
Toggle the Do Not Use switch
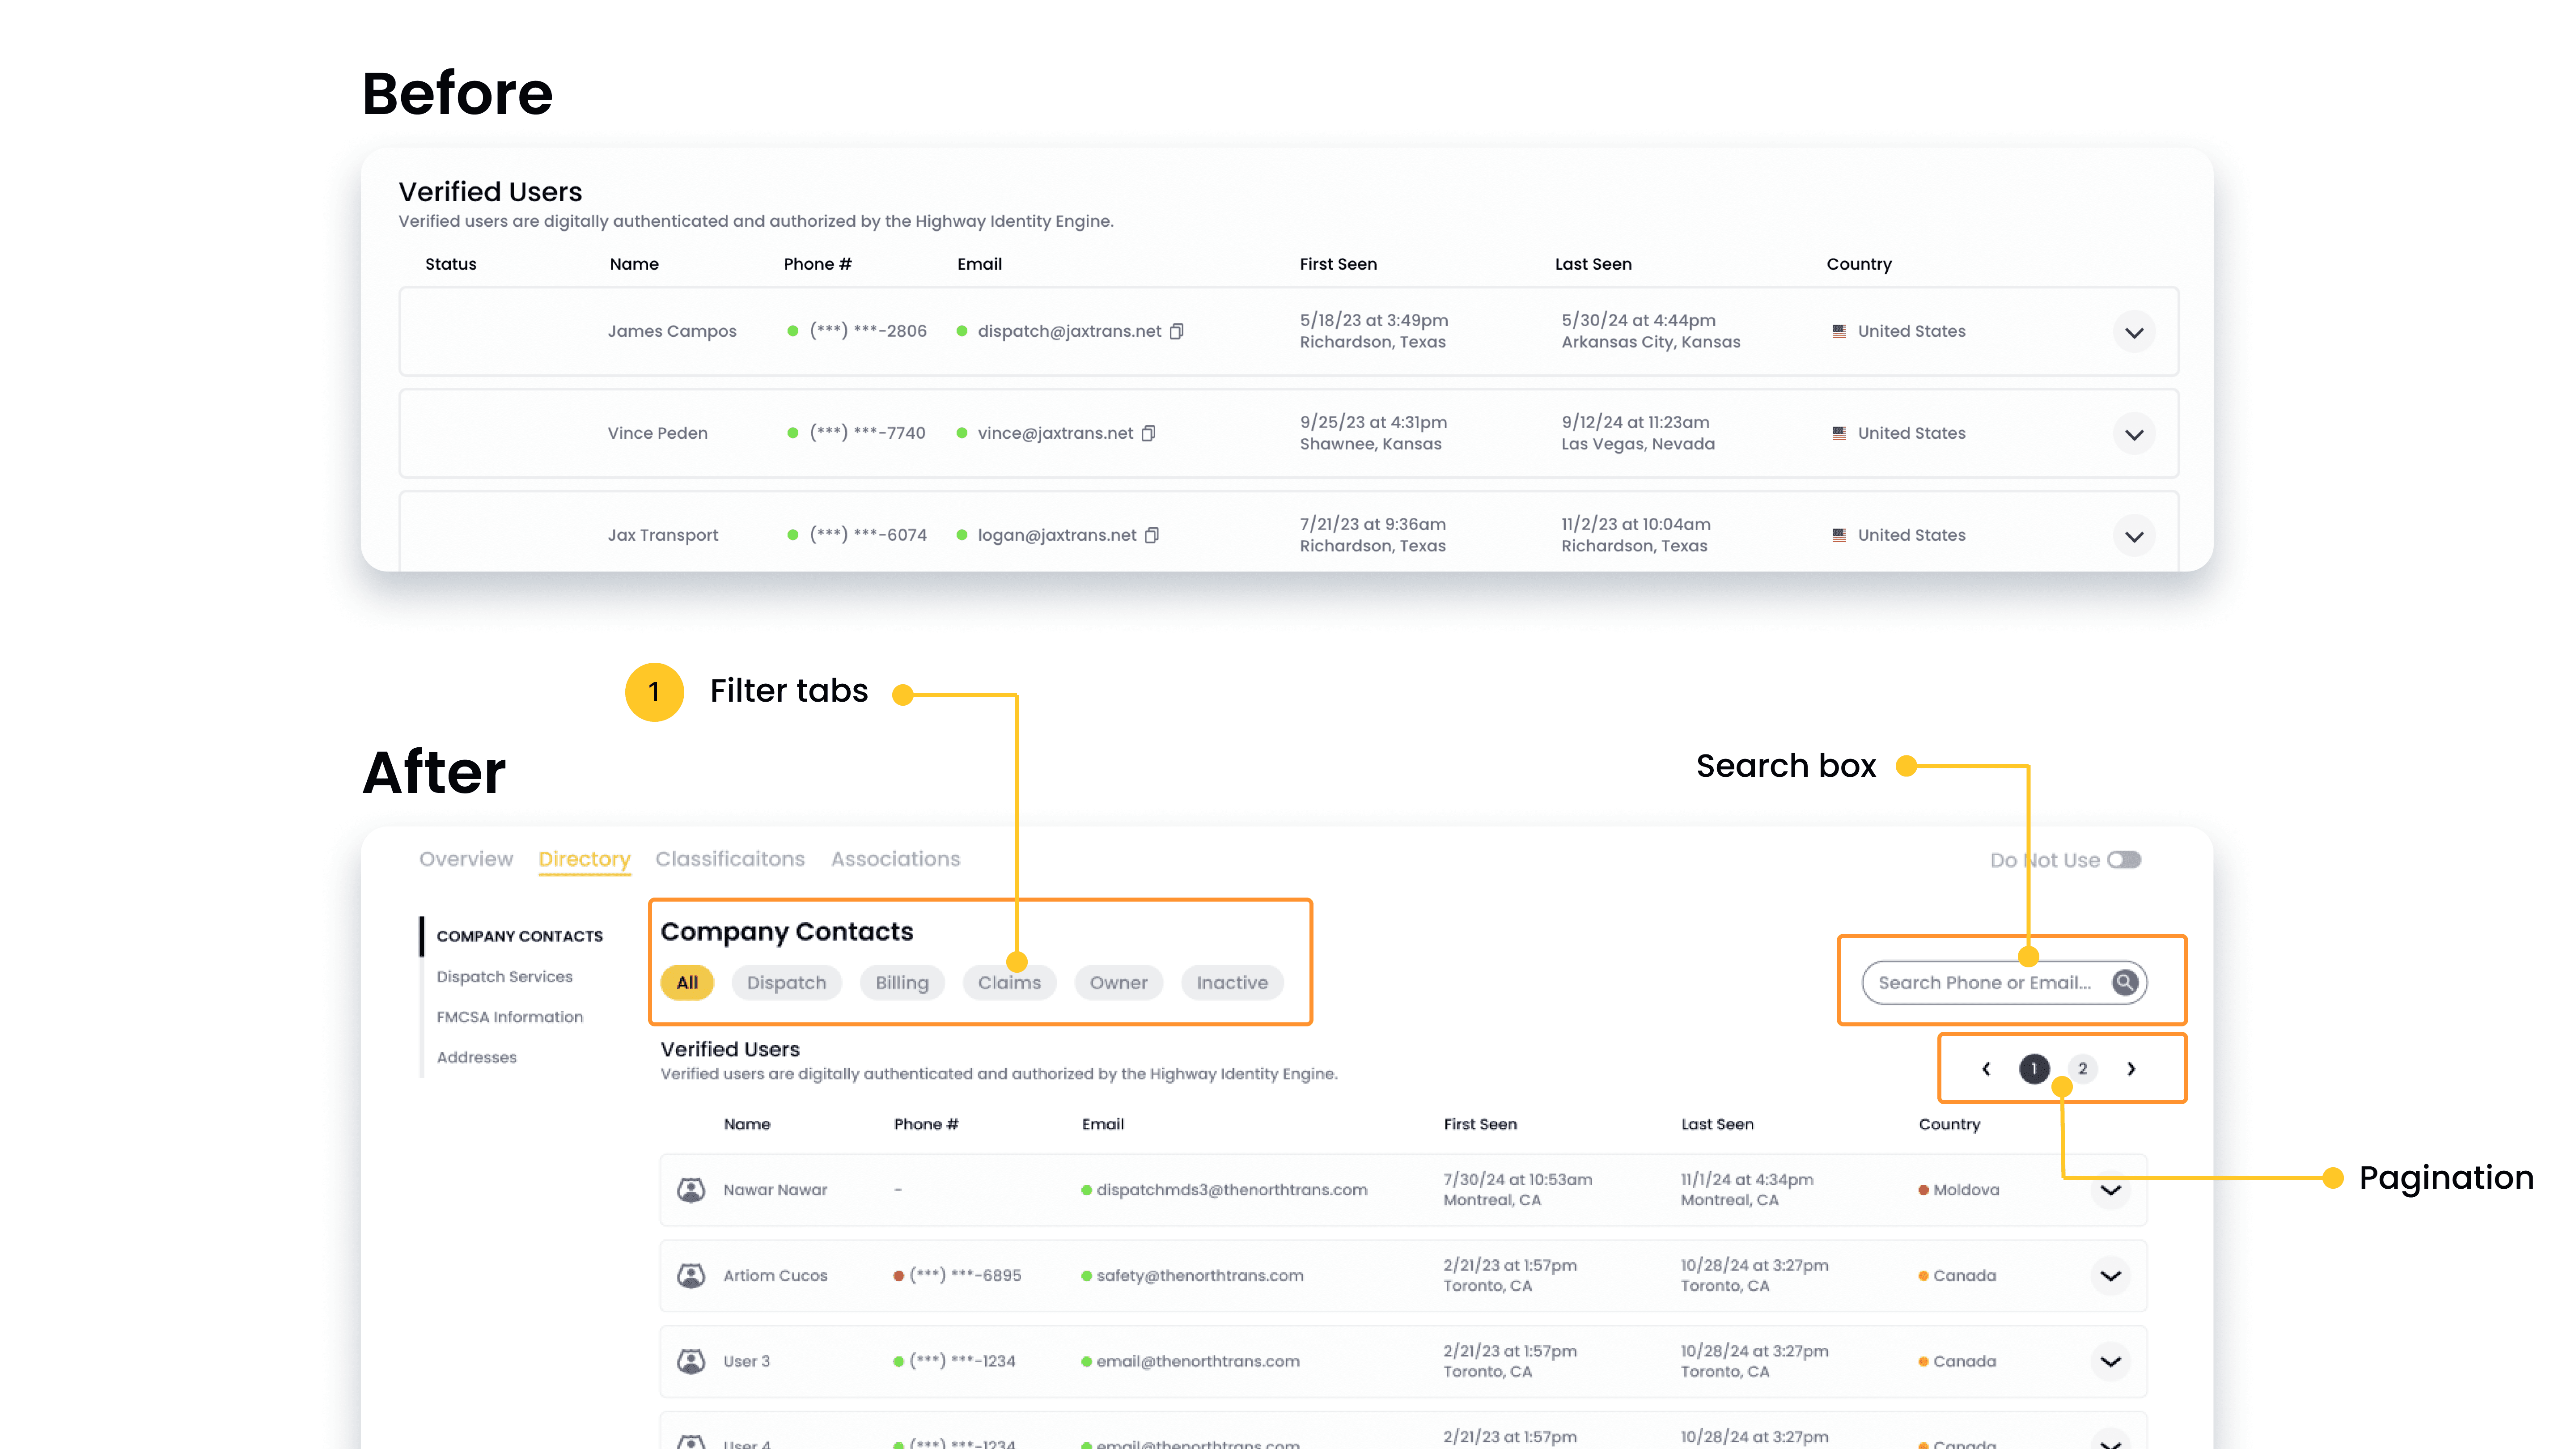2124,860
